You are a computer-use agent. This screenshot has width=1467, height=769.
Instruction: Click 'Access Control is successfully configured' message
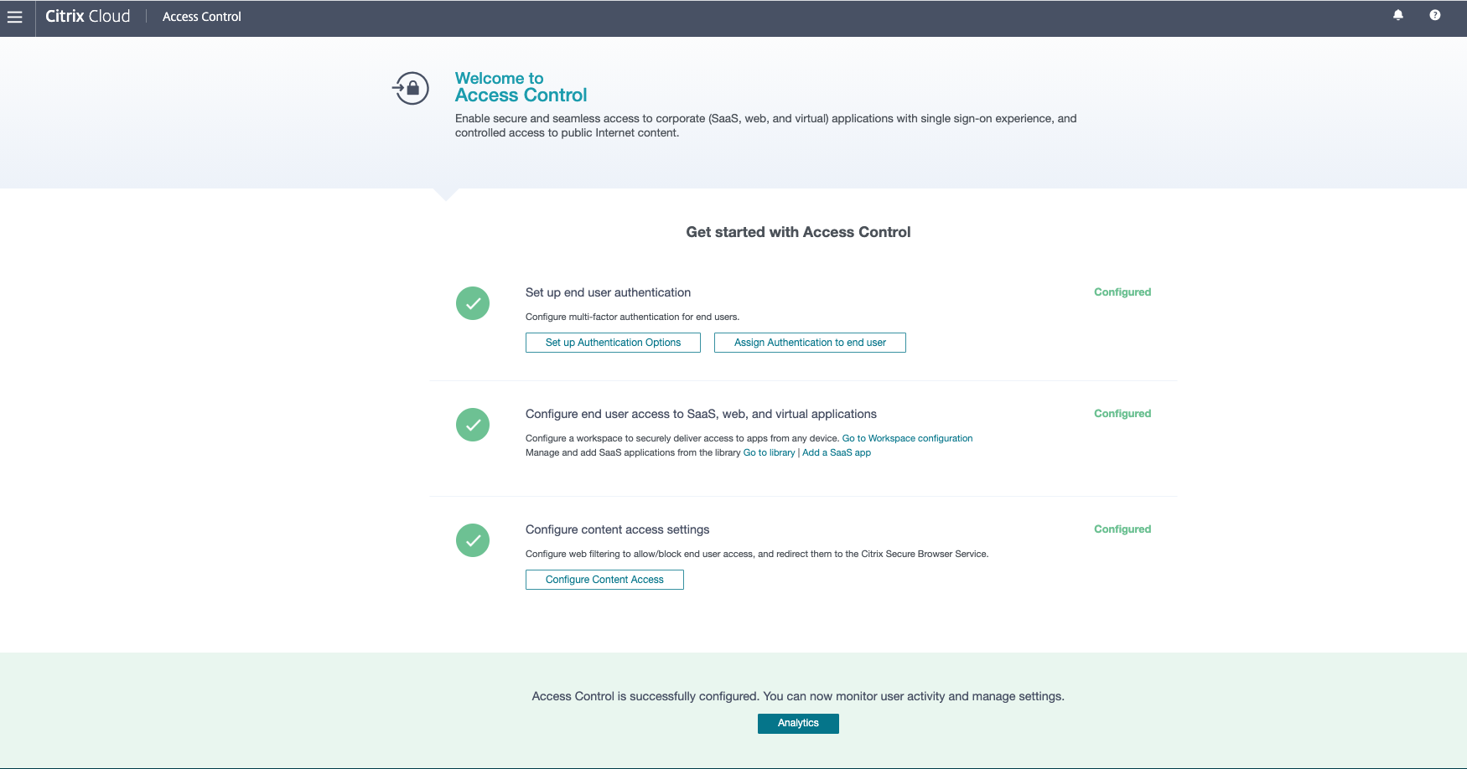tap(798, 696)
